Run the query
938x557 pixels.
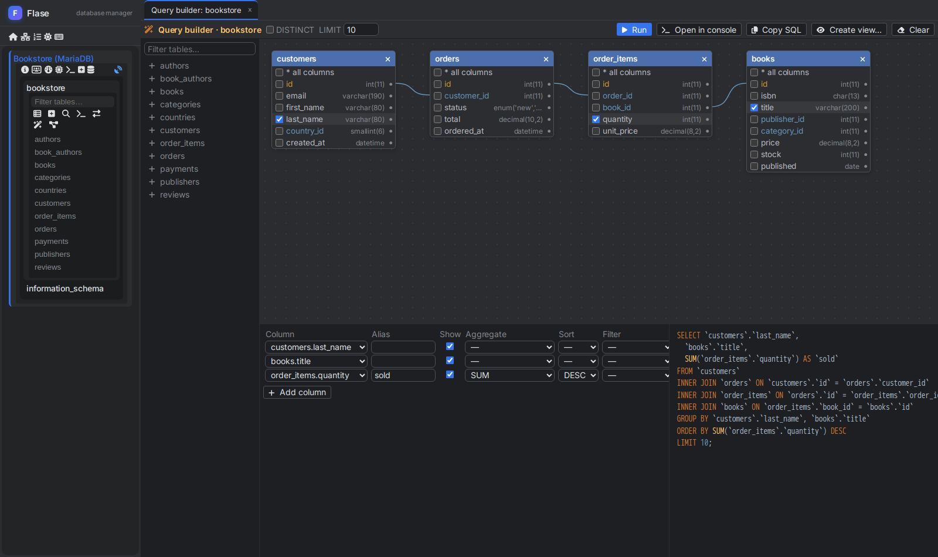tap(634, 30)
